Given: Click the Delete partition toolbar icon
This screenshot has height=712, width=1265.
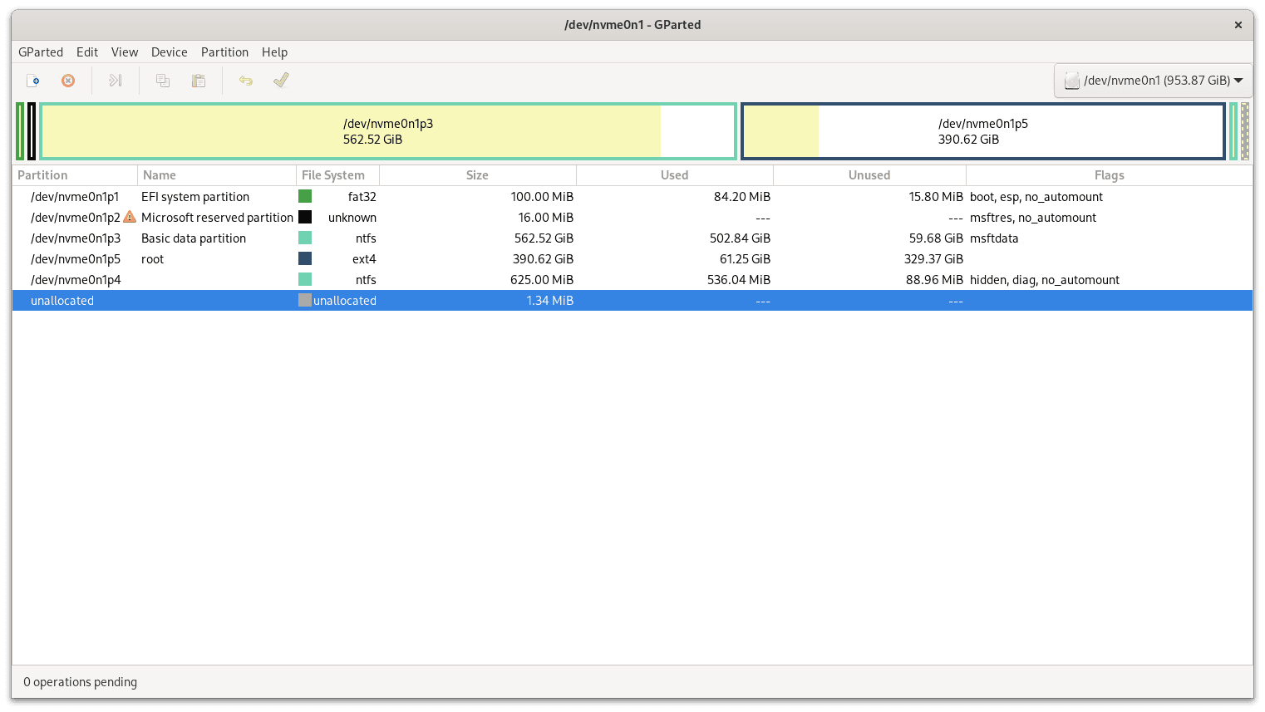Looking at the screenshot, I should [68, 81].
